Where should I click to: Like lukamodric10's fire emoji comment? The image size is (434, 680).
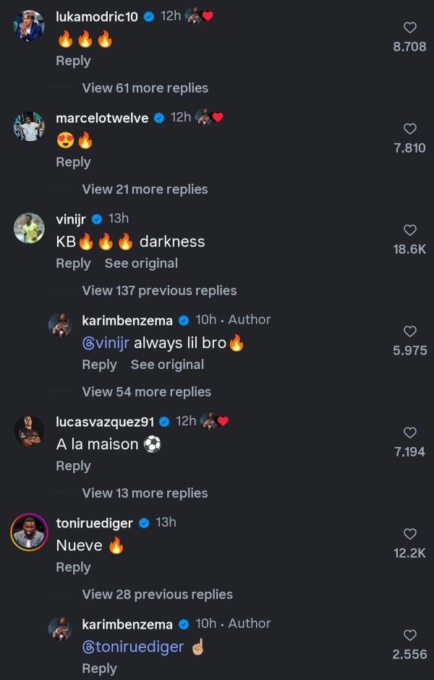click(410, 27)
